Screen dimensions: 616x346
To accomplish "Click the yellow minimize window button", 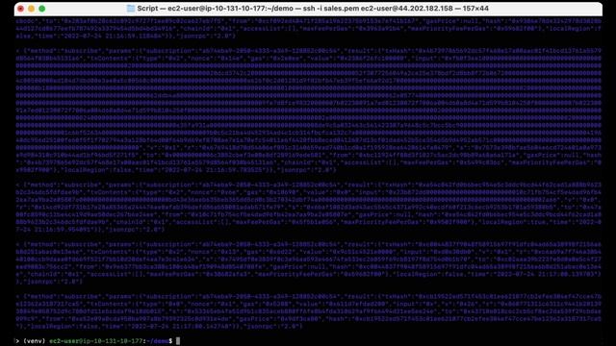I will pos(32,9).
